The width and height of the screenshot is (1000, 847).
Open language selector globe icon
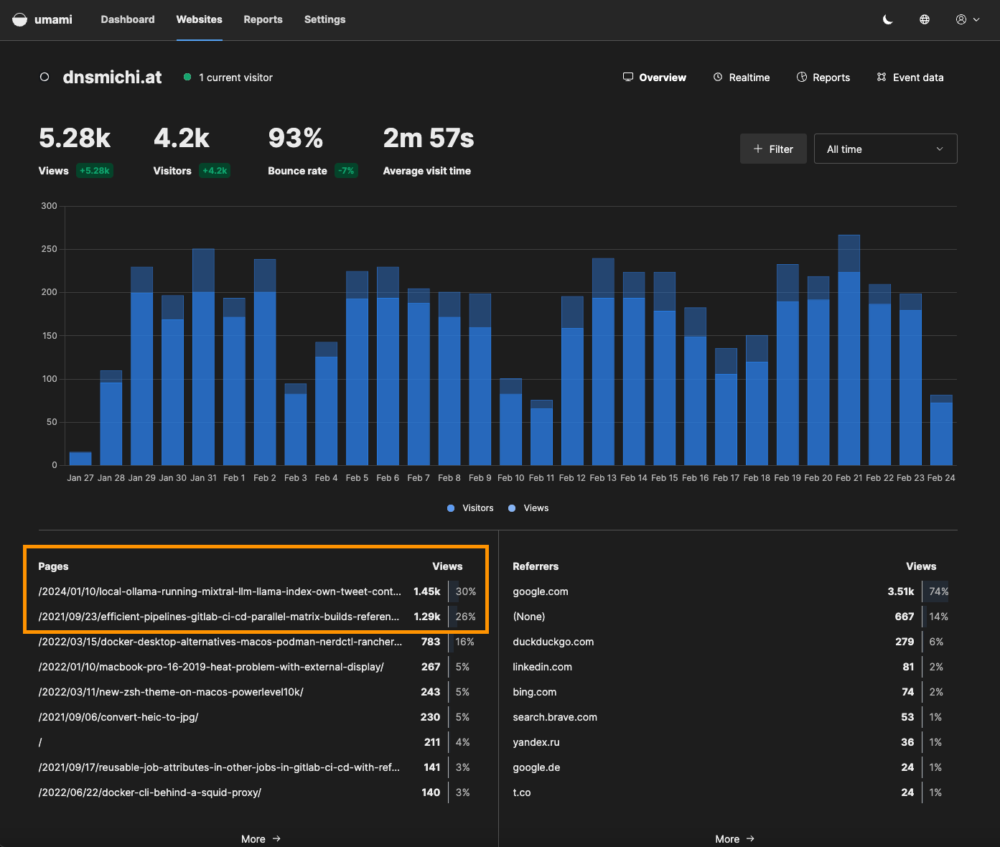(925, 19)
